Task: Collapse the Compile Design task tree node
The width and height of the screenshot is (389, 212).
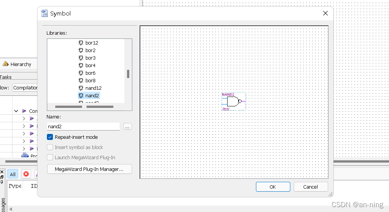Action: (16, 111)
